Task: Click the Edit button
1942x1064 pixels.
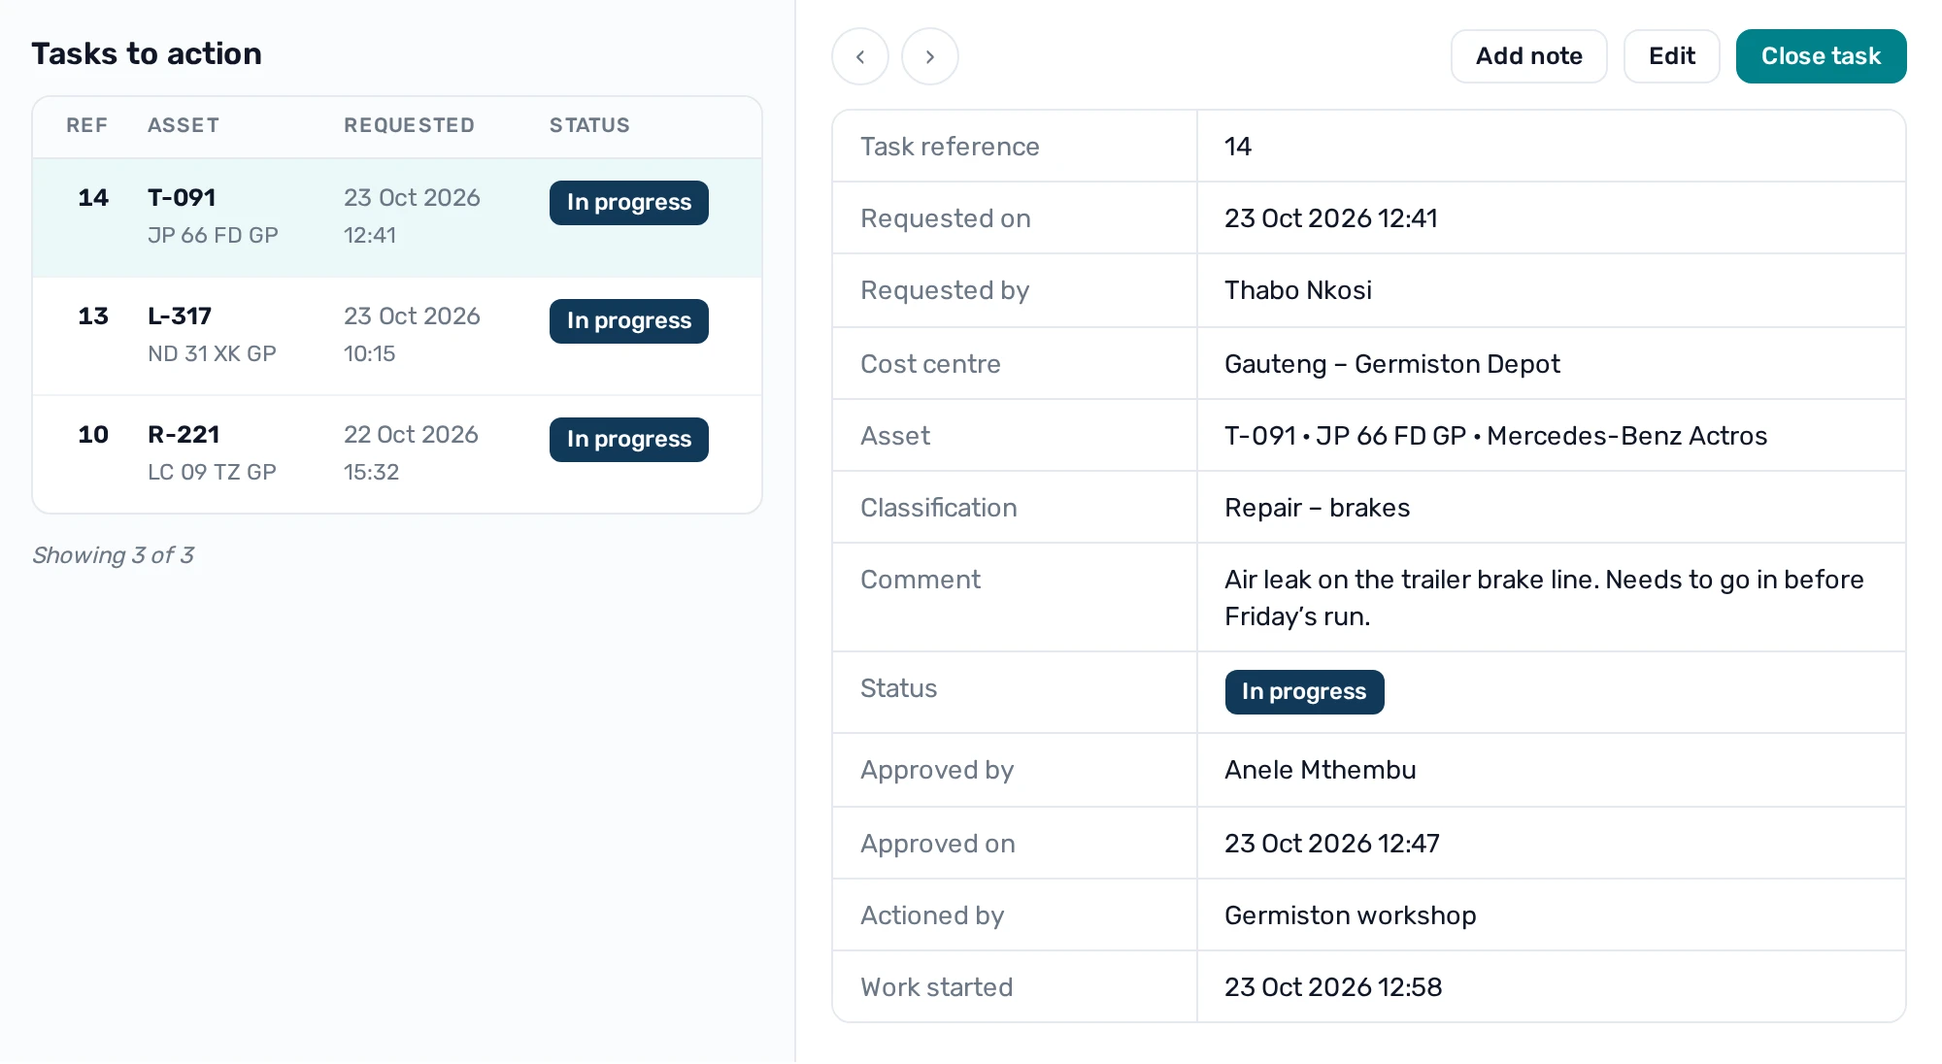Action: coord(1672,56)
